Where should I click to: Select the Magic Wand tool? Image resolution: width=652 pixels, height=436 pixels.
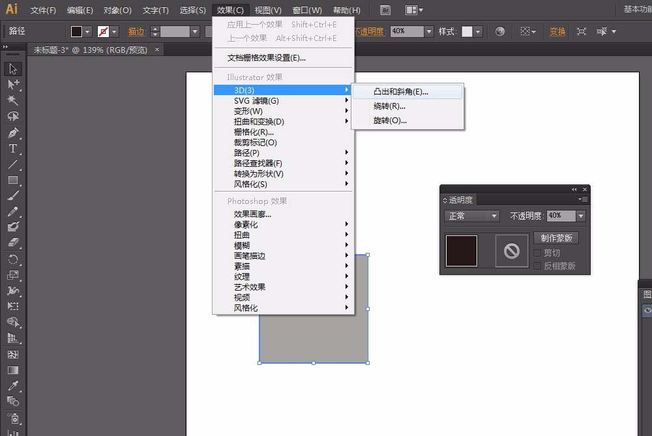click(x=12, y=100)
